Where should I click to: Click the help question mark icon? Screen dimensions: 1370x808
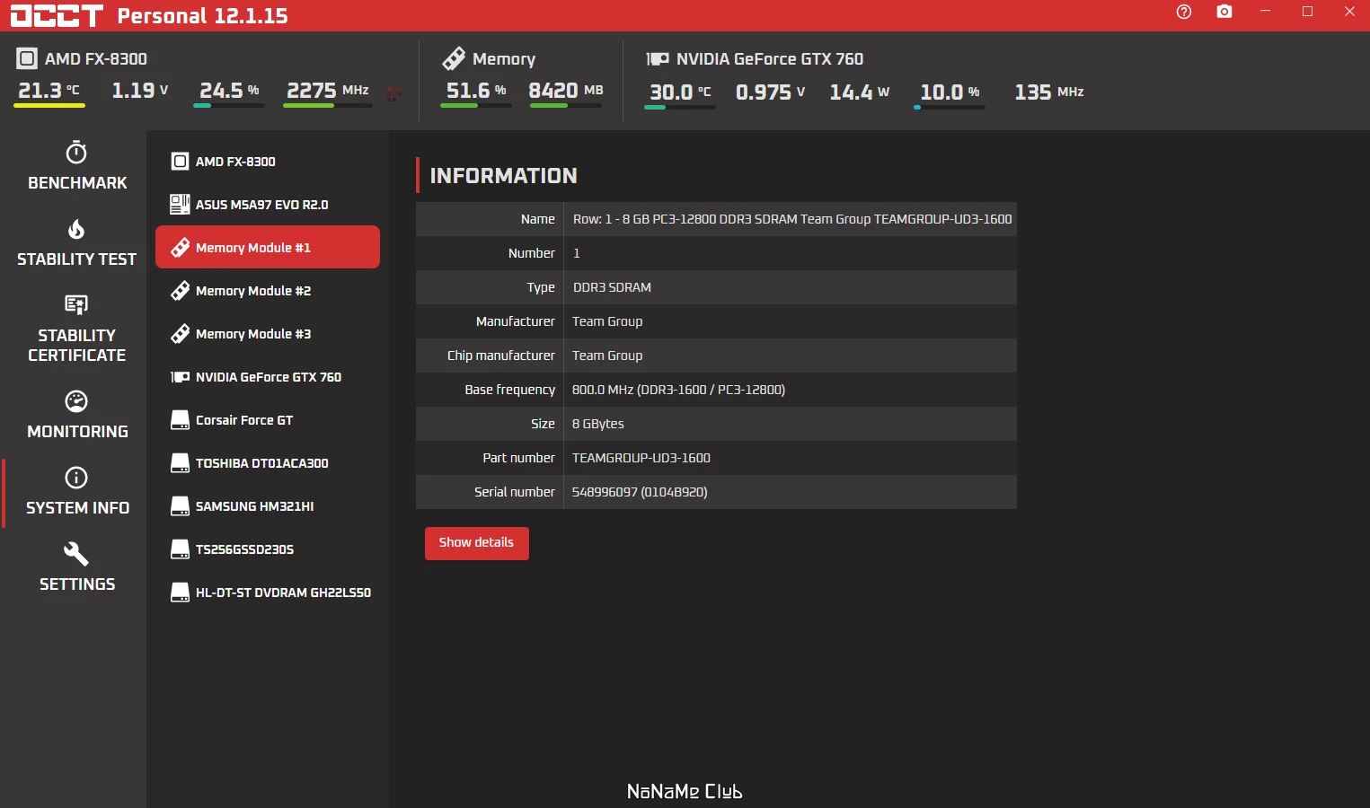pos(1184,12)
